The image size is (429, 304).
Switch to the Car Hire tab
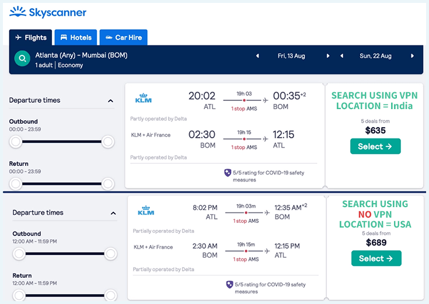(x=123, y=37)
